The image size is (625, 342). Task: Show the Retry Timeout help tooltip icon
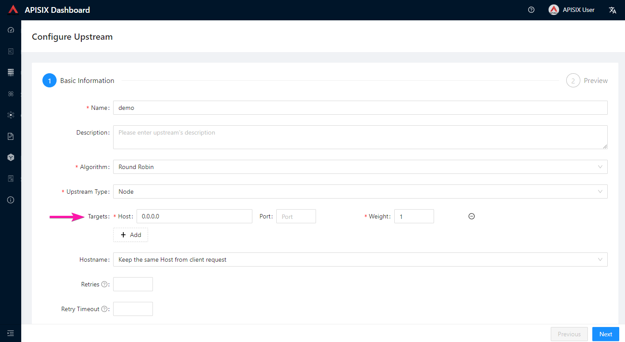pyautogui.click(x=104, y=309)
